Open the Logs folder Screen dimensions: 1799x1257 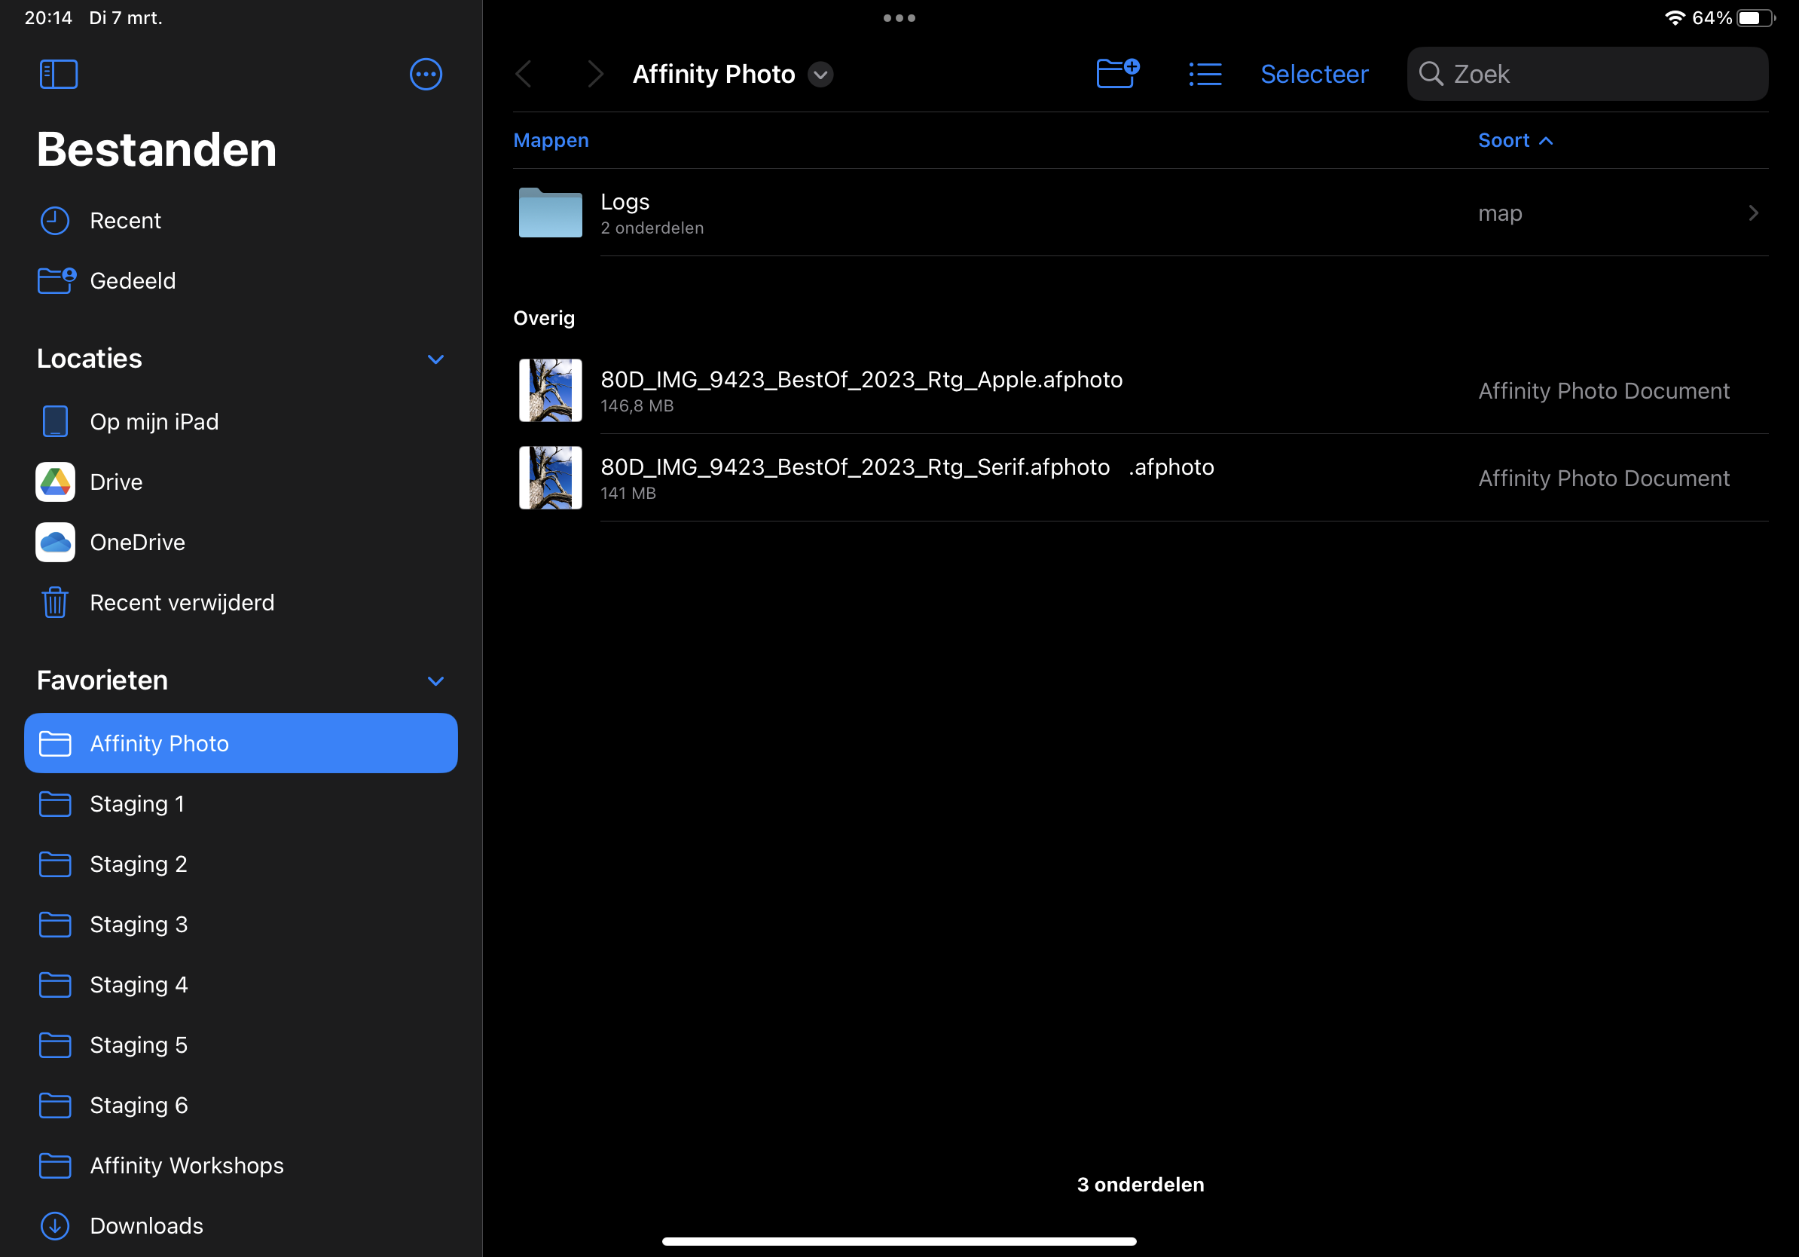[1140, 213]
